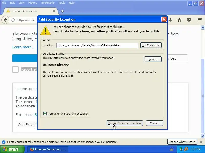Open the Firefox hamburger menu

tap(200, 20)
